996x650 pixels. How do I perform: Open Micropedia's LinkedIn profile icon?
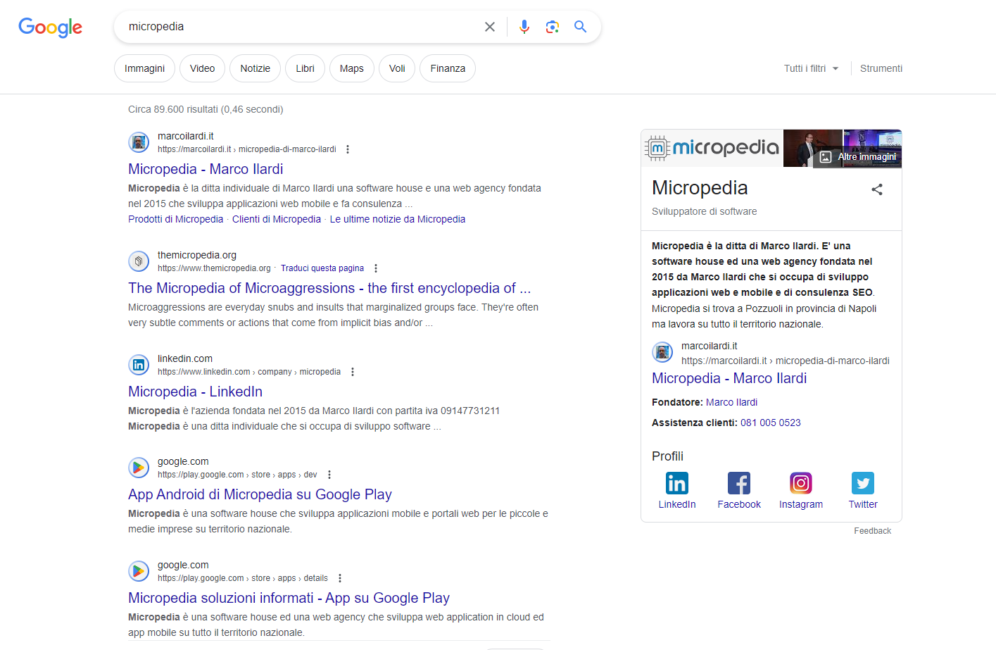[676, 483]
